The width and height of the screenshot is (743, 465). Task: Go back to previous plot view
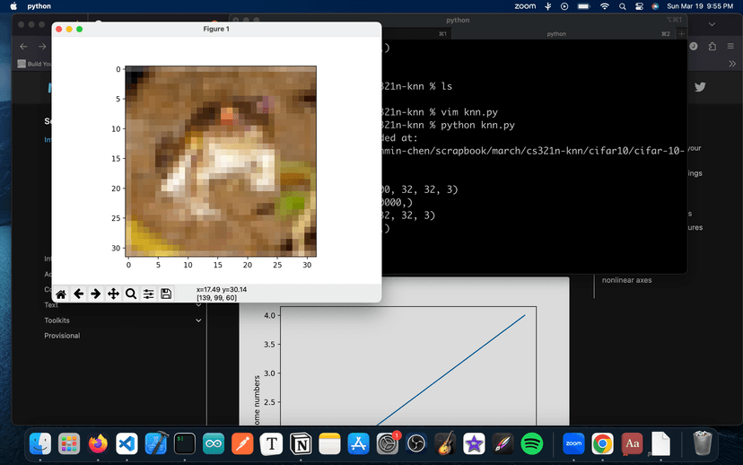point(78,294)
